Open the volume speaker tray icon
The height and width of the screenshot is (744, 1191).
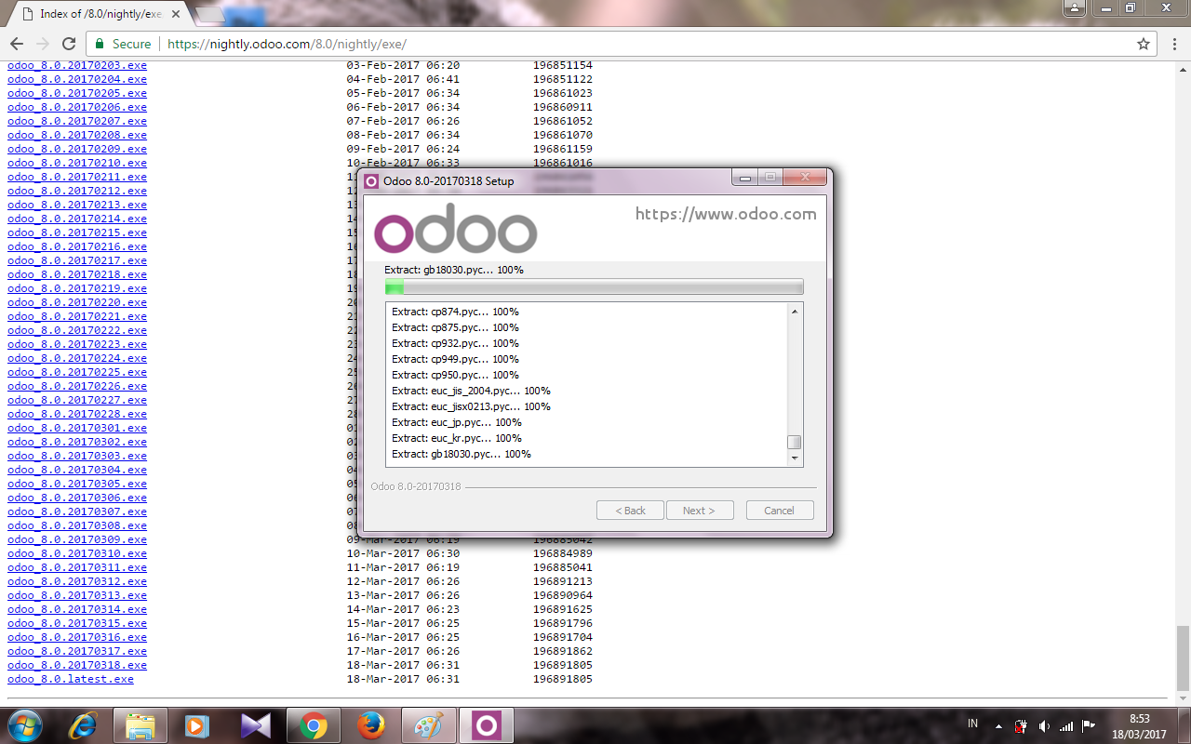[x=1044, y=726]
